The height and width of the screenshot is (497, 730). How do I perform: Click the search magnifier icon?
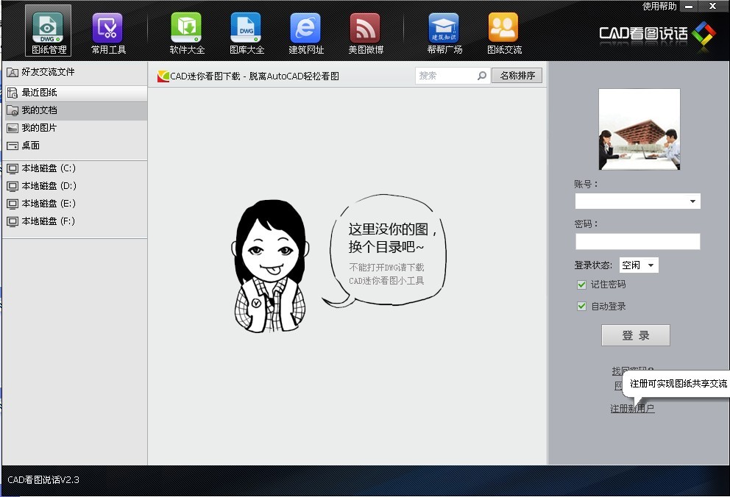[x=482, y=76]
